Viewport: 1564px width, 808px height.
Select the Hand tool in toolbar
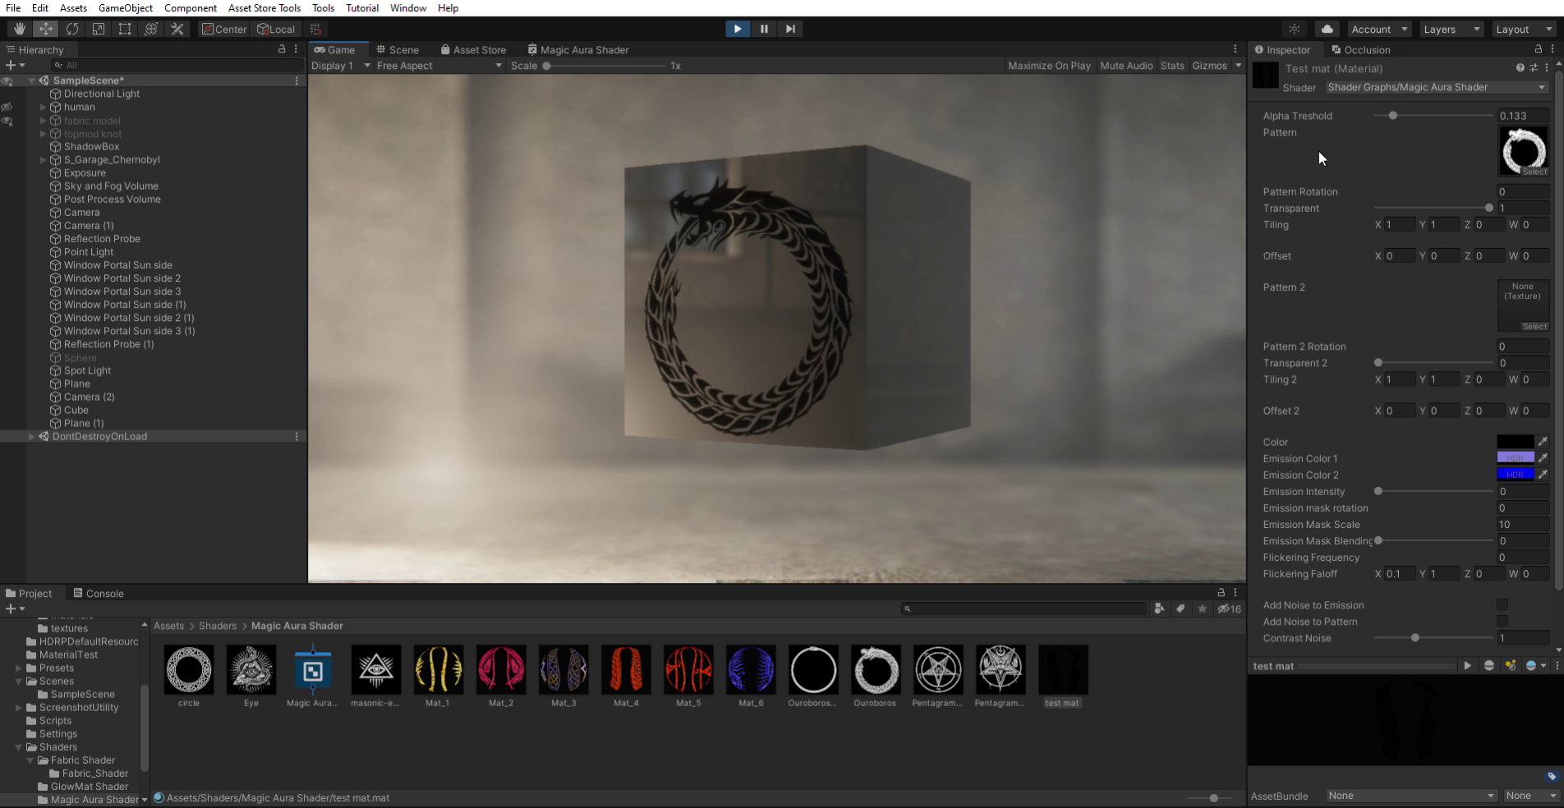click(x=20, y=29)
